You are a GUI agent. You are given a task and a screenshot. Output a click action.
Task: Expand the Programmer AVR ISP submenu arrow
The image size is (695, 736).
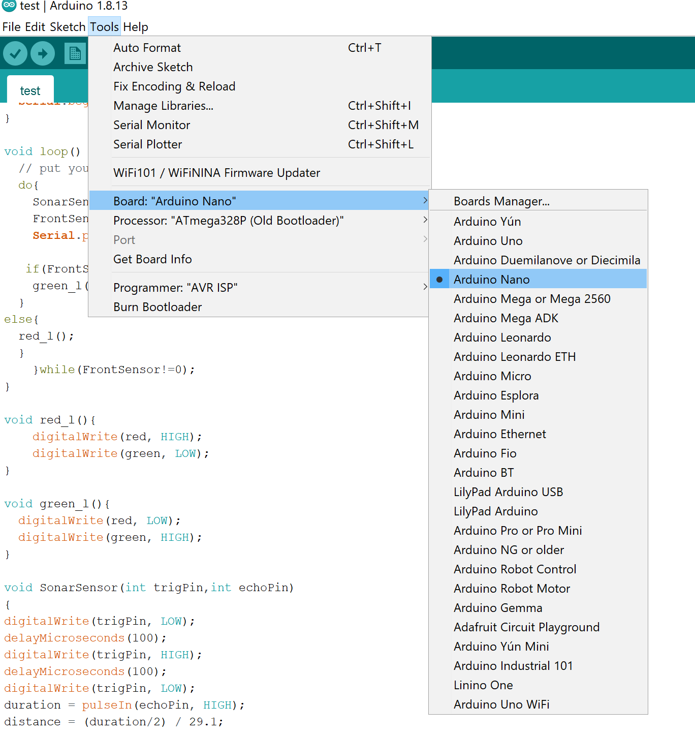[x=425, y=287]
